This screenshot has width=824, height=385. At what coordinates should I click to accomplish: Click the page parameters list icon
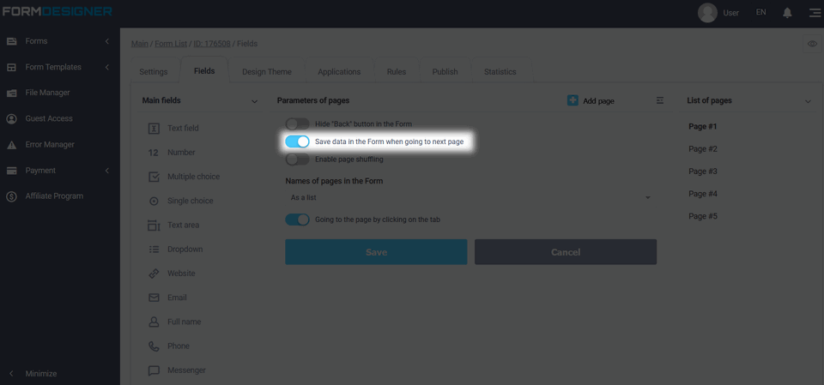(660, 100)
